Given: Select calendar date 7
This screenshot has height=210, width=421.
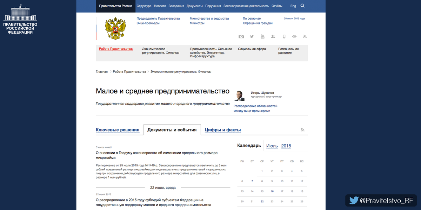Looking at the screenshot, I should (x=252, y=181).
